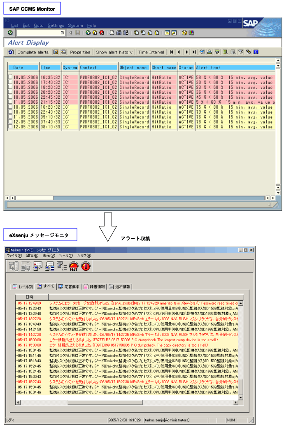This screenshot has height=428, width=284.
Task: Click the green Enter checkmark icon in SAP
Action: coord(10,33)
